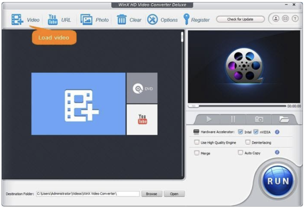Image resolution: width=305 pixels, height=208 pixels.
Task: Start conversion with the RUN button
Action: 278,181
